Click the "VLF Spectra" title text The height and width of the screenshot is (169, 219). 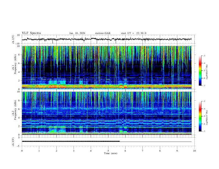(x=31, y=33)
